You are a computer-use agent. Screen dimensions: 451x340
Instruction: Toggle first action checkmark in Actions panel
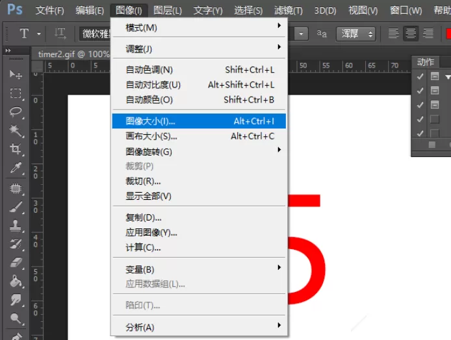420,76
